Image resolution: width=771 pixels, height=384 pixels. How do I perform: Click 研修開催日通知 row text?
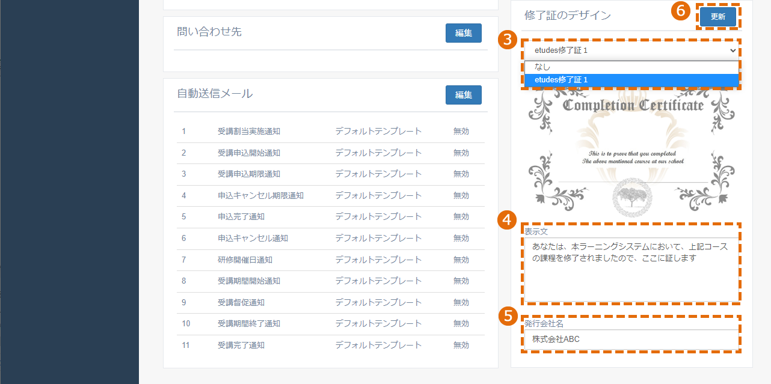(245, 260)
